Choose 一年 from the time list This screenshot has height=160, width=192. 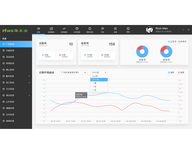pos(99,90)
